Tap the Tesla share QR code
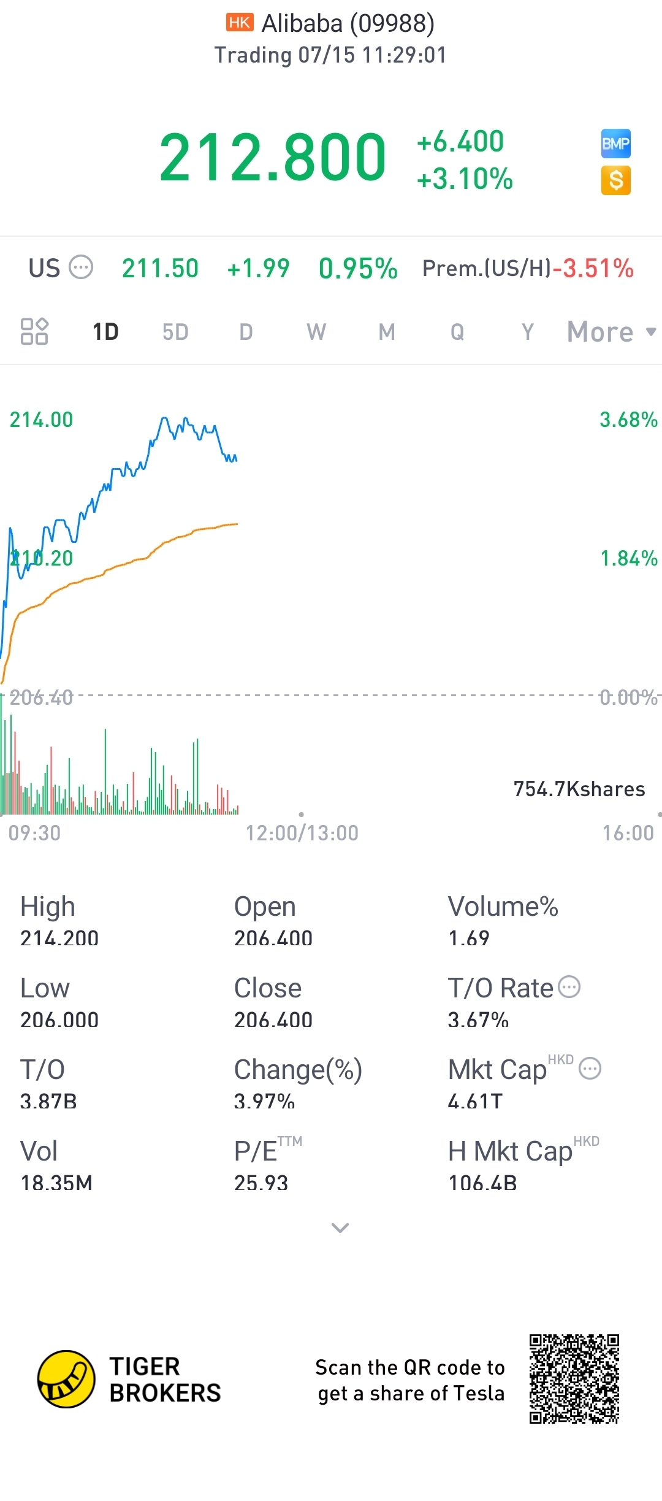 (574, 1378)
